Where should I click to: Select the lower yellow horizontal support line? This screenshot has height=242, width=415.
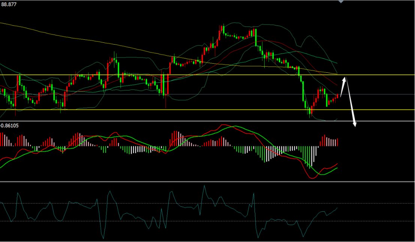(208, 109)
